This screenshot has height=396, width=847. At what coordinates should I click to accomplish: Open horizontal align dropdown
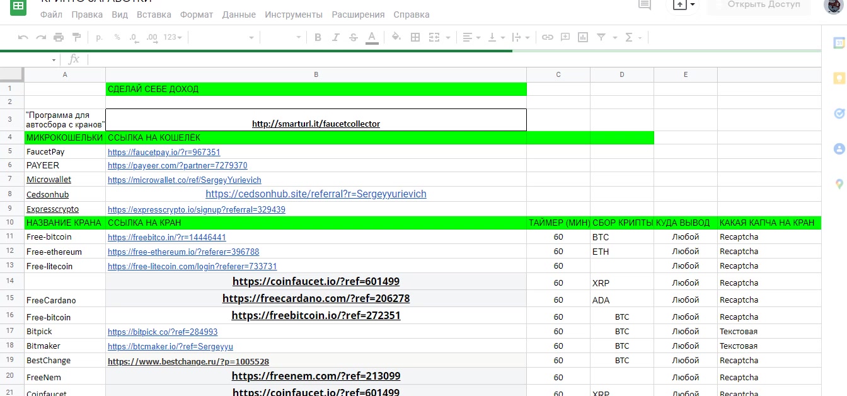click(x=471, y=38)
